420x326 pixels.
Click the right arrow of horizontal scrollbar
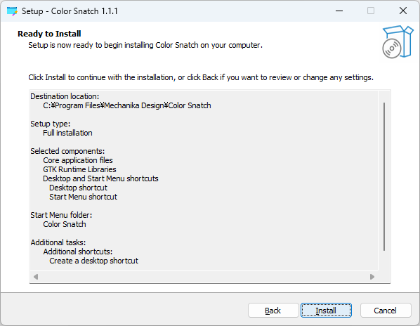[372, 276]
